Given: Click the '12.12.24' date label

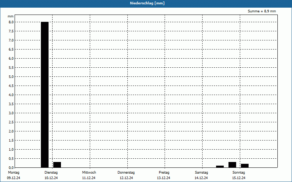Looking at the screenshot, I should 126,178.
